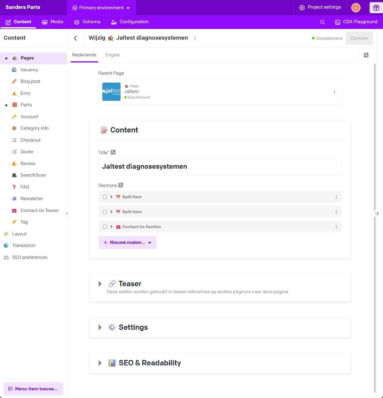The image size is (383, 398).
Task: Open the Nieuwe maken dropdown
Action: tap(127, 243)
